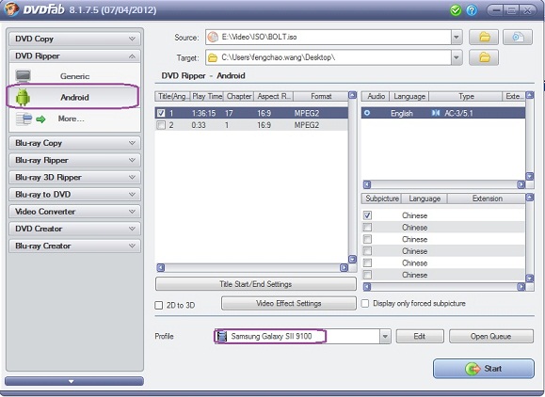
Task: Click the bottom sidebar scroll-down bar
Action: [x=74, y=381]
